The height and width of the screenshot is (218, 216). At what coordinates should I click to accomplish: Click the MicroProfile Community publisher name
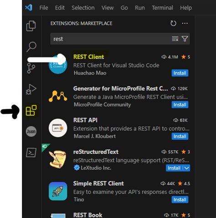click(x=102, y=105)
